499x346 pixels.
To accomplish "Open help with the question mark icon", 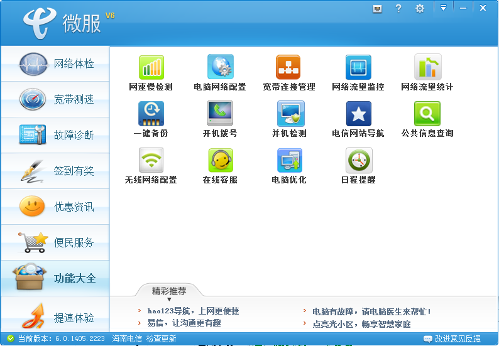I will (398, 9).
